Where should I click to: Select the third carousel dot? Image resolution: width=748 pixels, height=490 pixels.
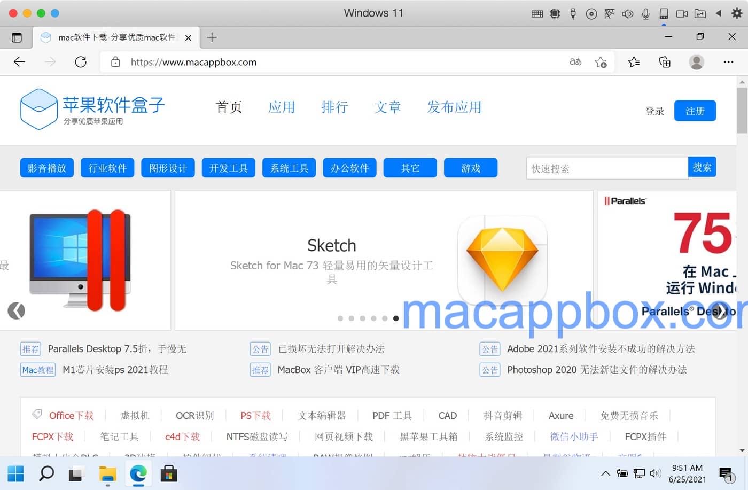click(362, 318)
